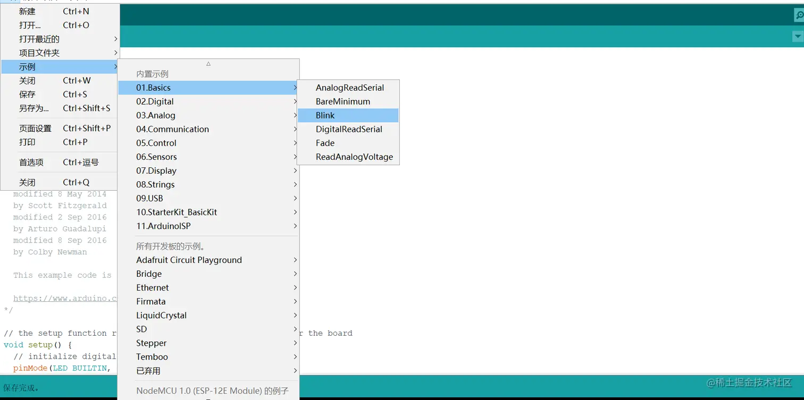
Task: Quit via 关闭 Ctrl+Q entry
Action: [60, 182]
